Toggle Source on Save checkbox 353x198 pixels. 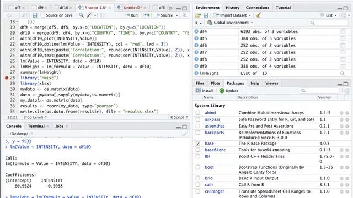[x=43, y=15]
